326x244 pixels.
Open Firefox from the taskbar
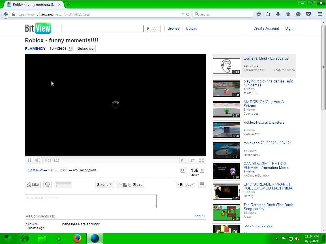[x=77, y=238]
